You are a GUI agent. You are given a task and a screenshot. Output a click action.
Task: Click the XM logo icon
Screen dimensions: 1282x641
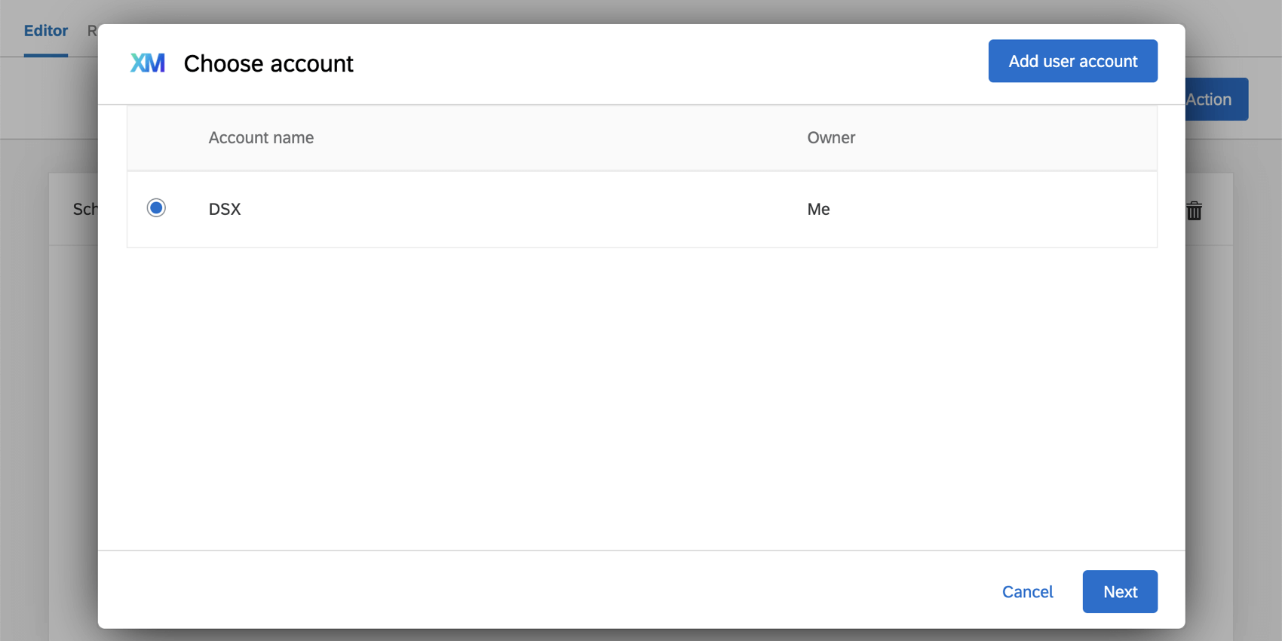147,63
